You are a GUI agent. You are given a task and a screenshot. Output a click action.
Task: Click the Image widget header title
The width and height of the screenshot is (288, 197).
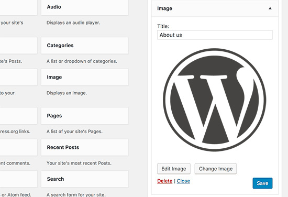(164, 8)
